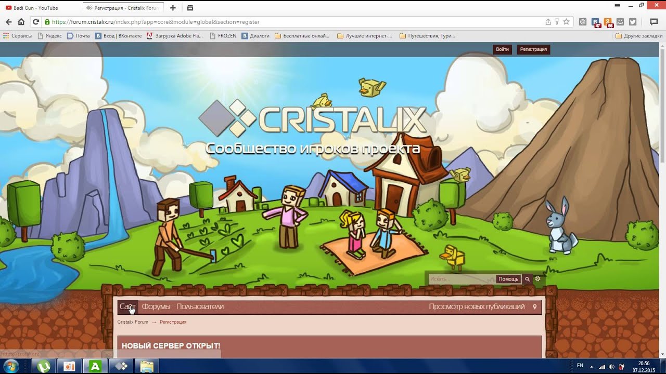Image resolution: width=666 pixels, height=374 pixels.
Task: Click the power plug tray icon
Action: pos(621,366)
